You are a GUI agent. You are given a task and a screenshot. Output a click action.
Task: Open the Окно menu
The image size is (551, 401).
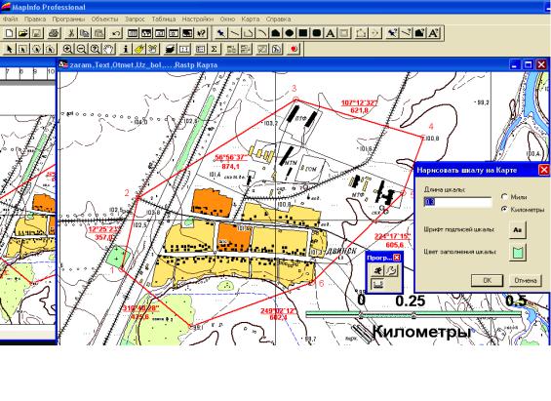(x=227, y=19)
